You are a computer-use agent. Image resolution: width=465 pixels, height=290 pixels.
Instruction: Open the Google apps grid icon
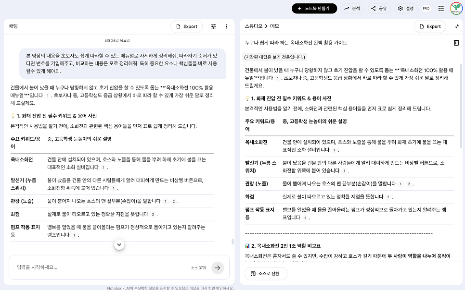pyautogui.click(x=441, y=9)
